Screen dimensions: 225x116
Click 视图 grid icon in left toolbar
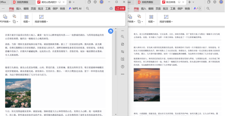point(26,17)
